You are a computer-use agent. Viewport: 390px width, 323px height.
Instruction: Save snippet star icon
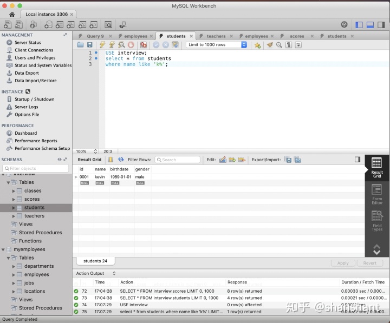257,45
